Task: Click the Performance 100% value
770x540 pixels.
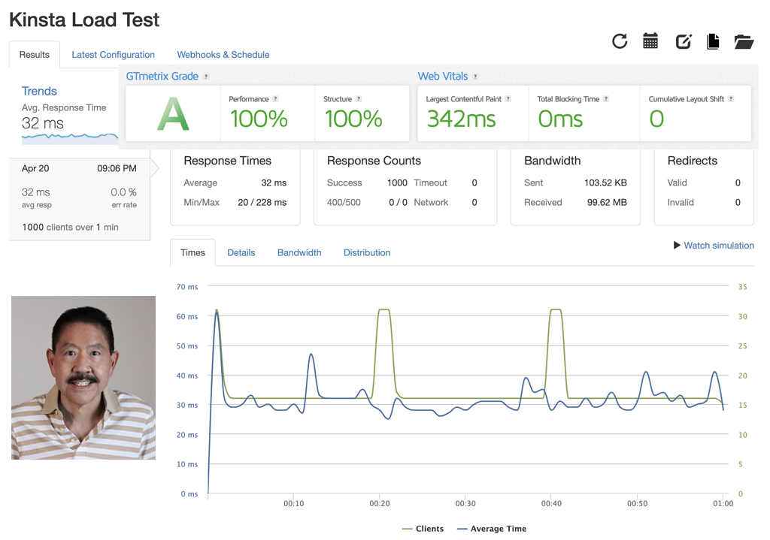Action: click(259, 119)
